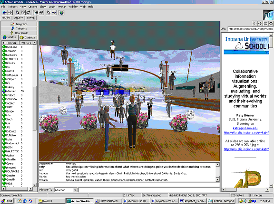
Task: Trigger the HAPPY avatar gesture
Action: pyautogui.click(x=6, y=18)
